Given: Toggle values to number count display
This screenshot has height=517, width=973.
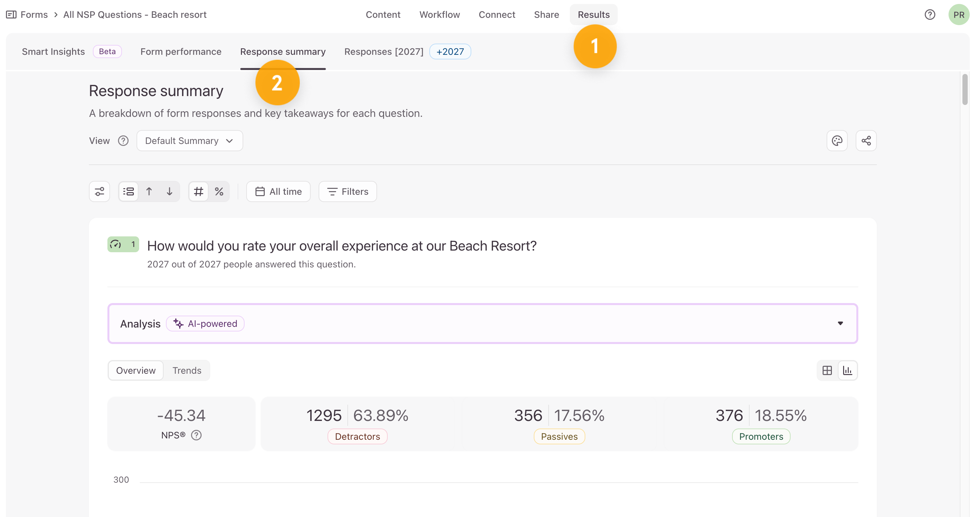Looking at the screenshot, I should pyautogui.click(x=199, y=191).
